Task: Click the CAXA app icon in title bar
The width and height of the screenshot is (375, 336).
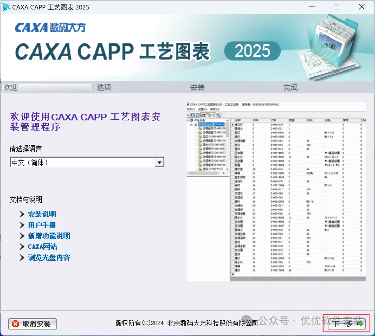Action: pyautogui.click(x=6, y=7)
